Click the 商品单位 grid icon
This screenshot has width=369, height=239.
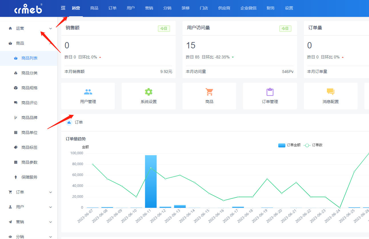(16, 133)
